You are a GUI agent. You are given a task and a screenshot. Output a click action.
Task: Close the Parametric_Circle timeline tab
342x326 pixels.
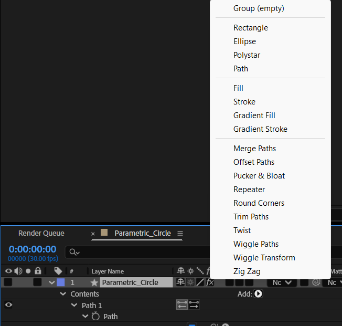pyautogui.click(x=93, y=234)
